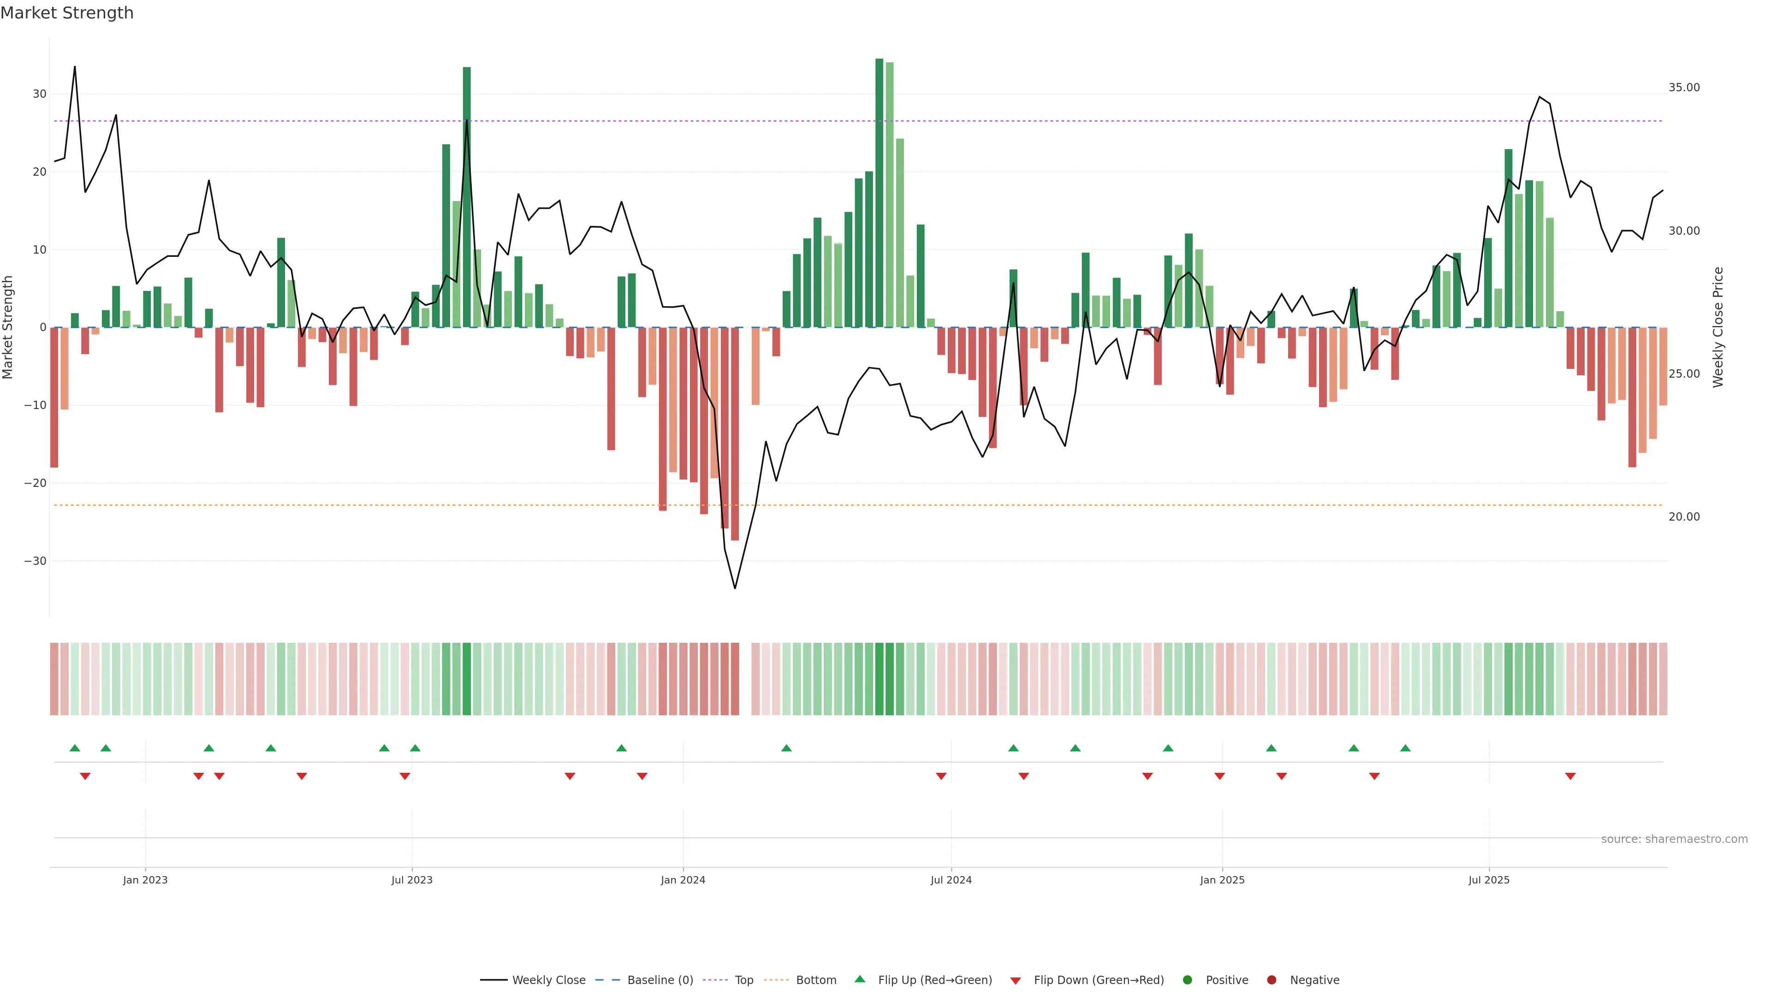1771x996 pixels.
Task: Click flip-up marker just after Jul 2023
Action: point(415,748)
